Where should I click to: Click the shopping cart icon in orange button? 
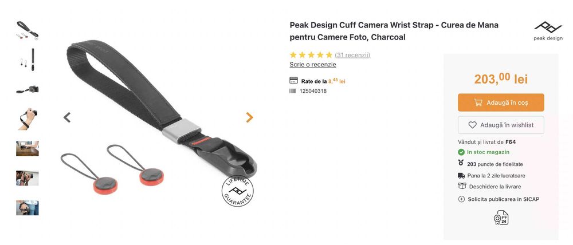478,102
